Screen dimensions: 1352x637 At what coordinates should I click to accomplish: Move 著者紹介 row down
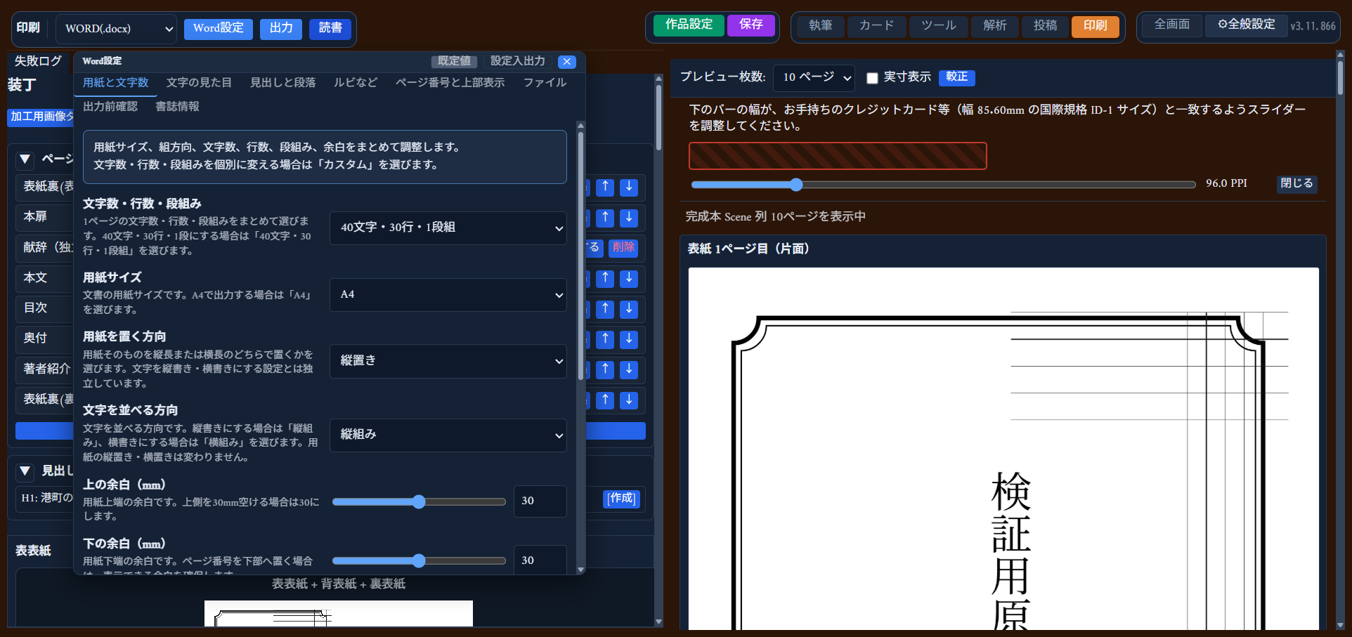[x=629, y=369]
